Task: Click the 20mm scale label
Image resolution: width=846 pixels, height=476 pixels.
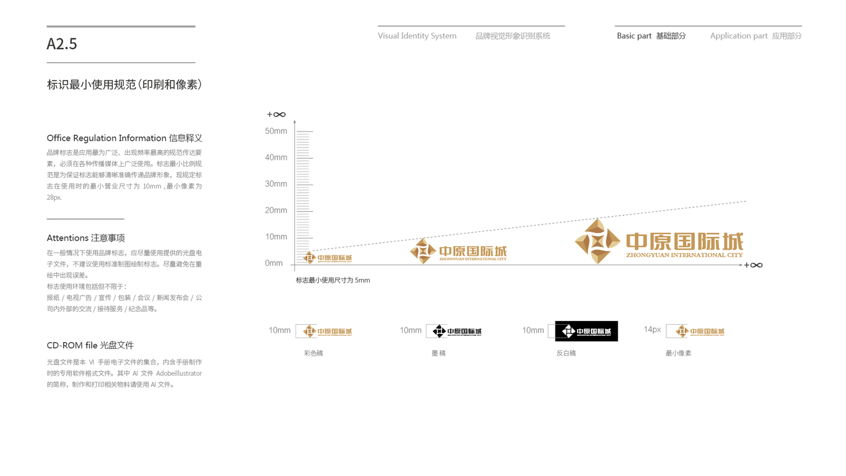Action: (276, 211)
